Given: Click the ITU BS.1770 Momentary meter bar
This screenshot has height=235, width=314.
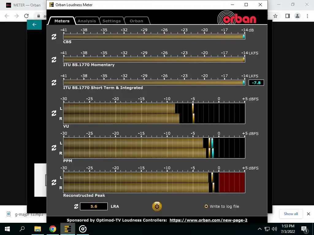Looking at the screenshot, I should click(154, 60).
